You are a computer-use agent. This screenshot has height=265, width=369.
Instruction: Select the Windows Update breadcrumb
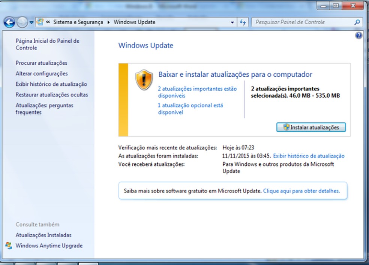(134, 22)
